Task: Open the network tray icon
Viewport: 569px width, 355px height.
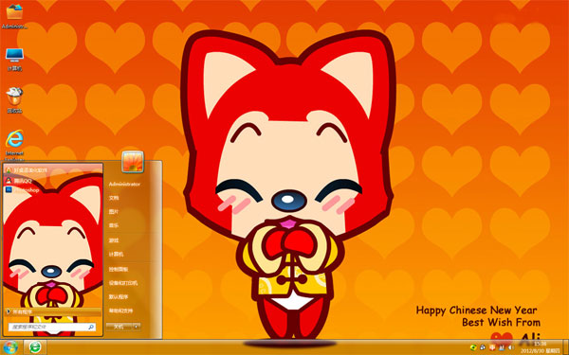Action: pos(502,347)
